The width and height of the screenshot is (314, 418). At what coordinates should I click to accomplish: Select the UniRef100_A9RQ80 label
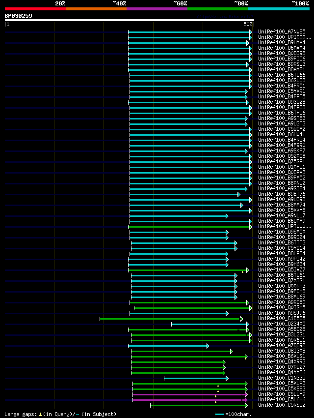click(x=282, y=302)
